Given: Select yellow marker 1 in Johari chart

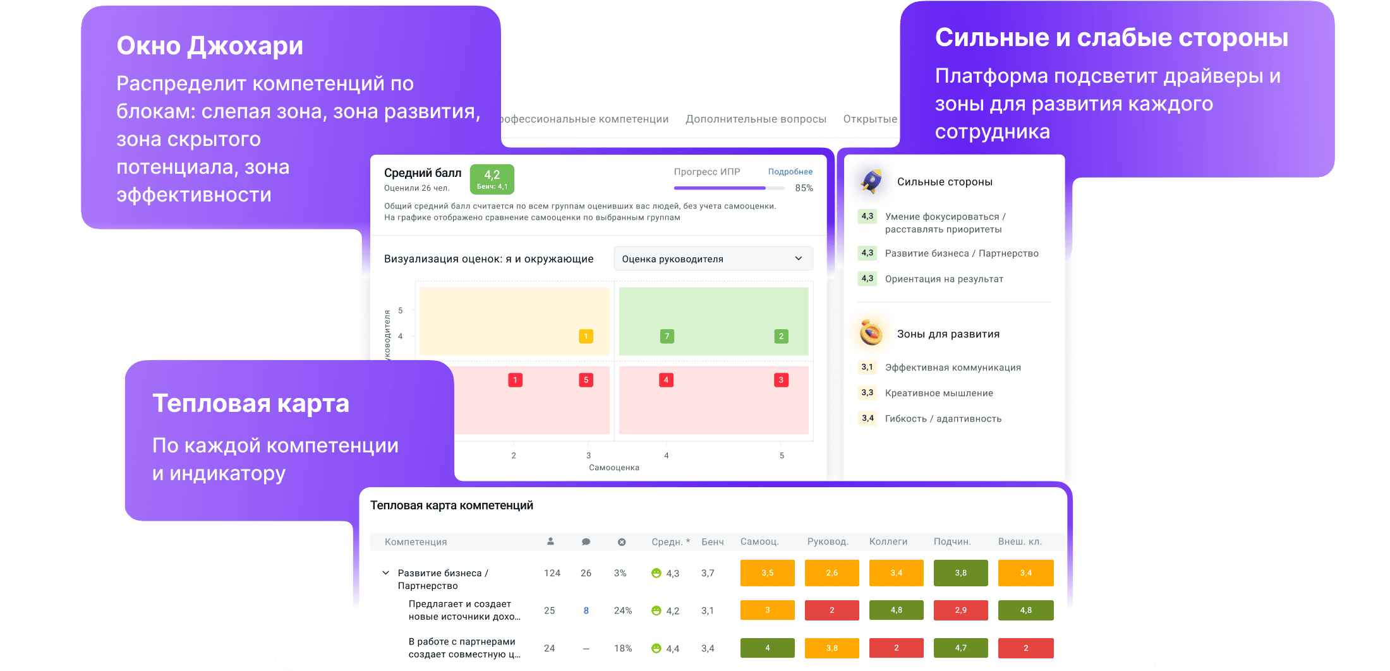Looking at the screenshot, I should pyautogui.click(x=586, y=336).
